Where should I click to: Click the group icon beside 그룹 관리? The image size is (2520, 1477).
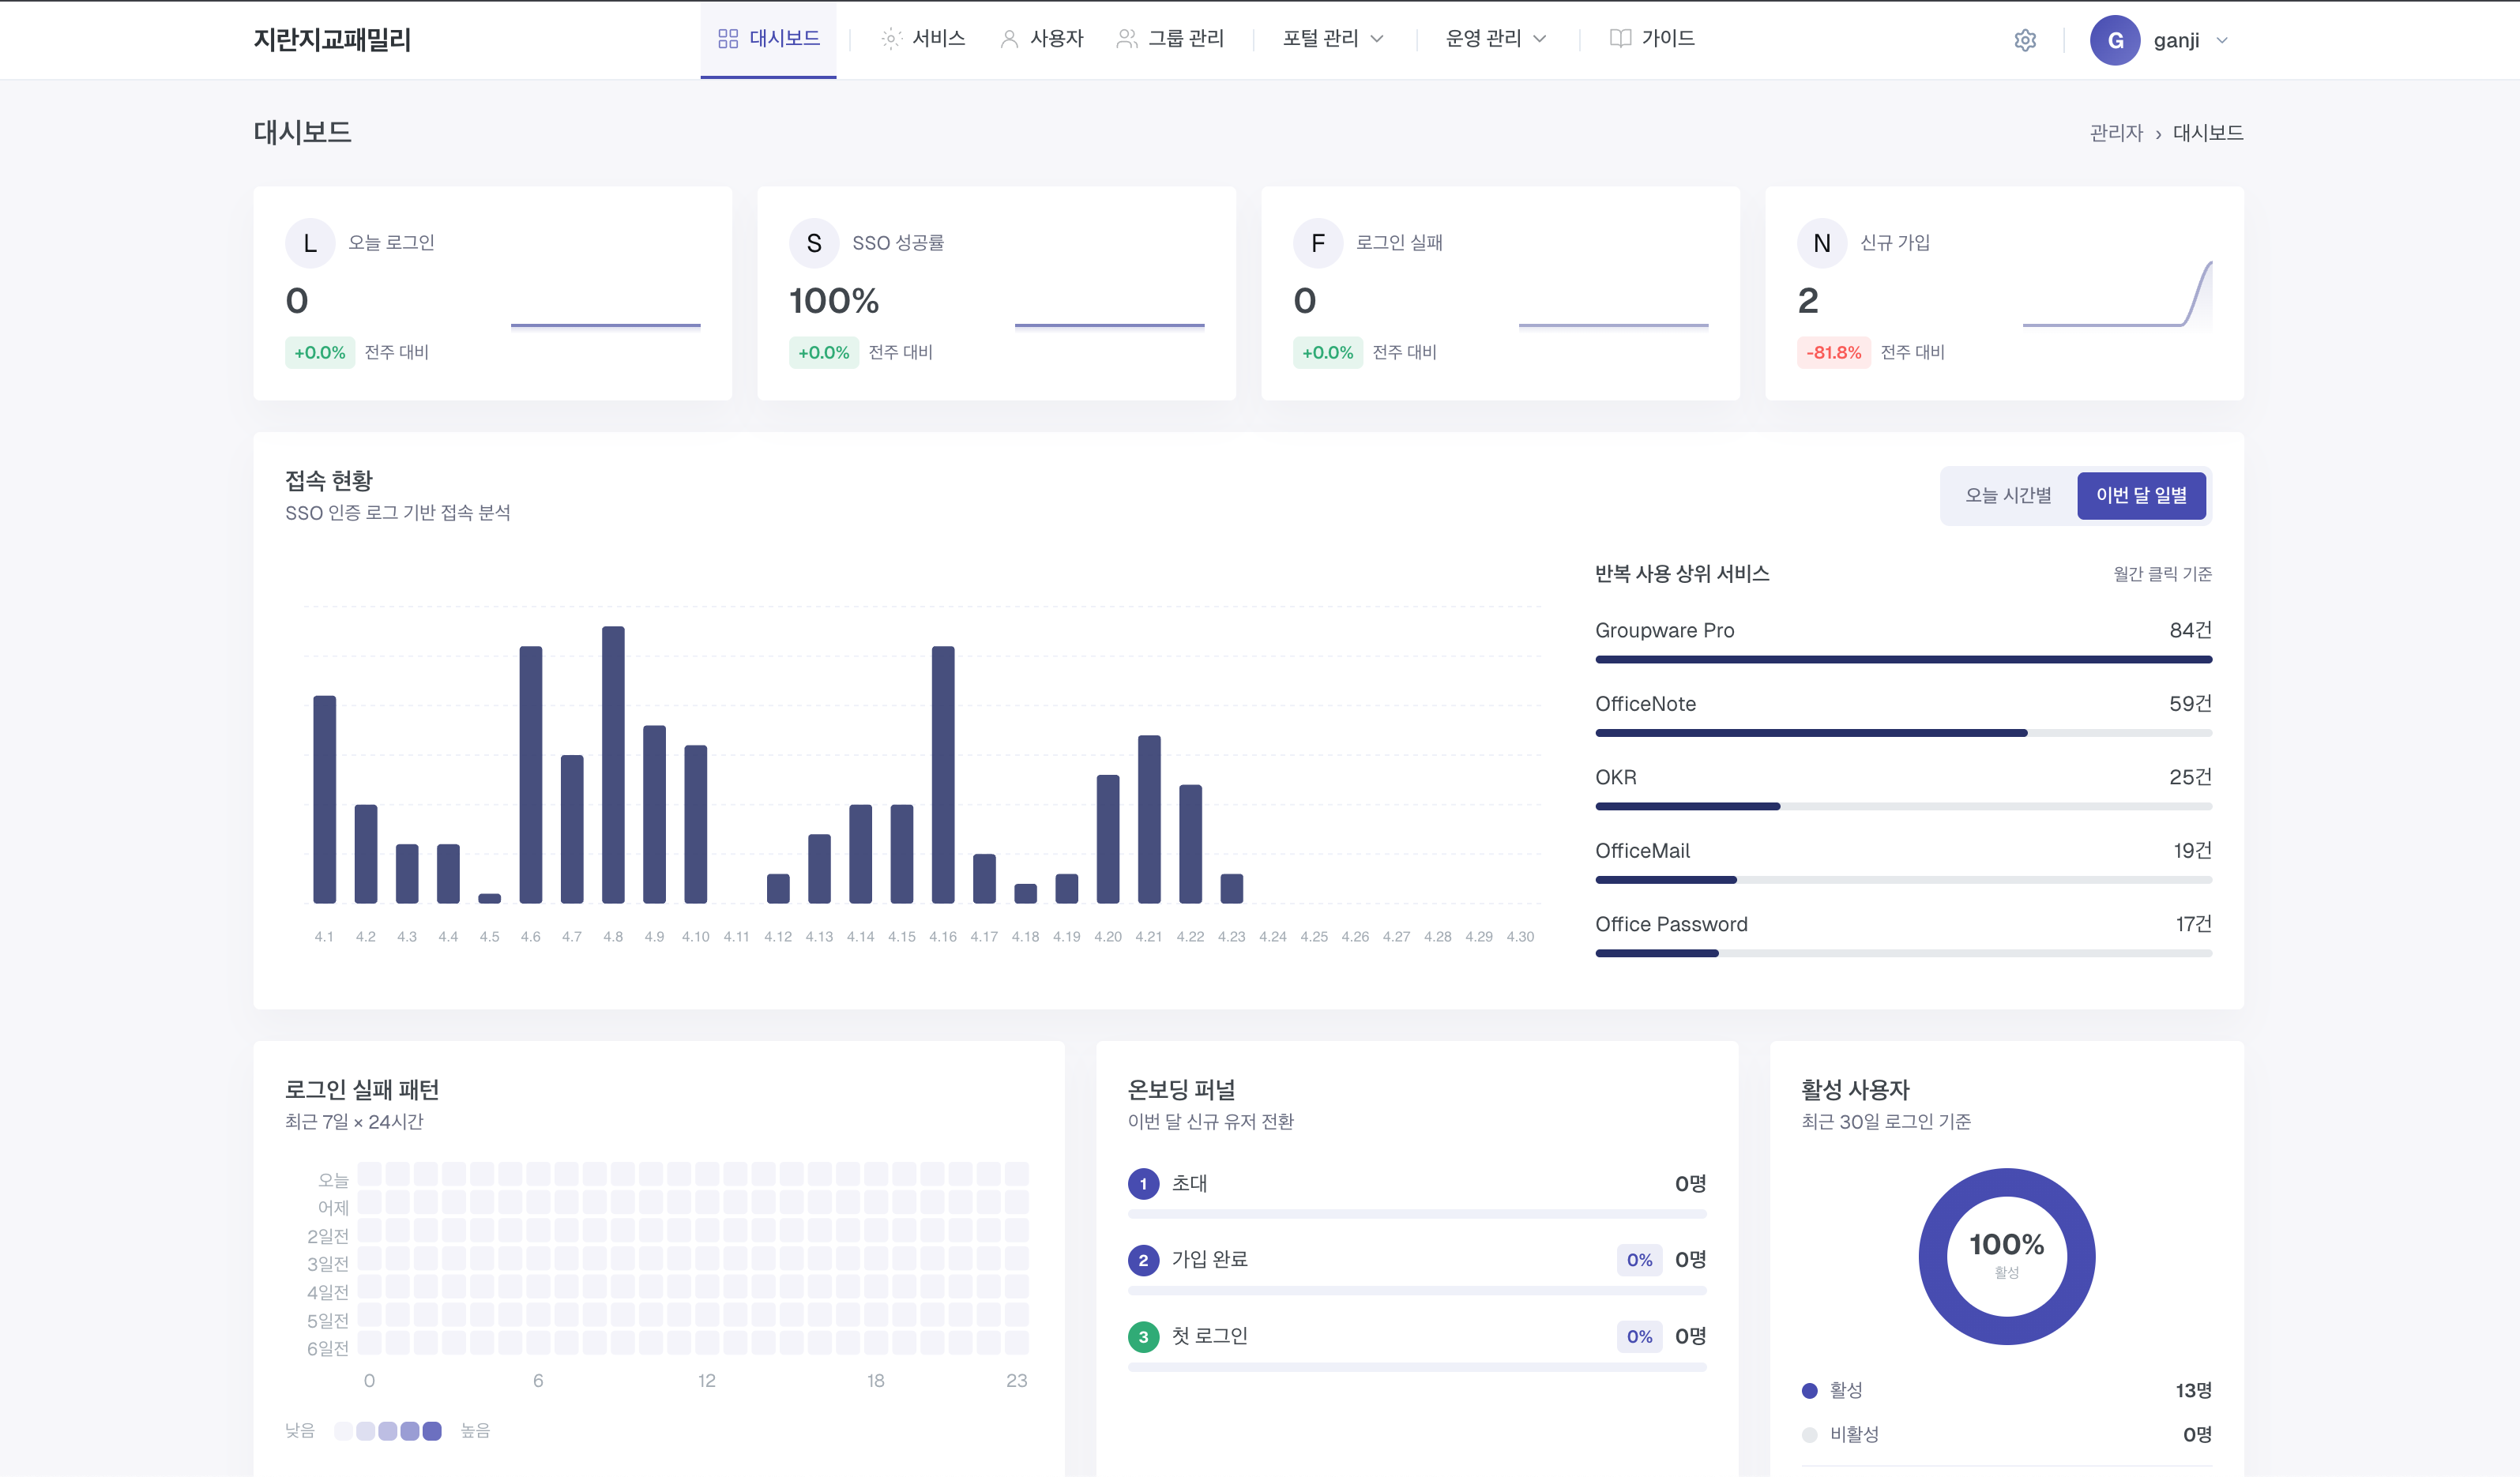tap(1127, 38)
